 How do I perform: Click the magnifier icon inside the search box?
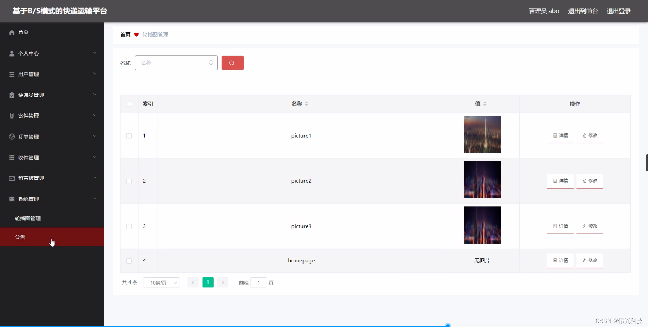coord(211,63)
